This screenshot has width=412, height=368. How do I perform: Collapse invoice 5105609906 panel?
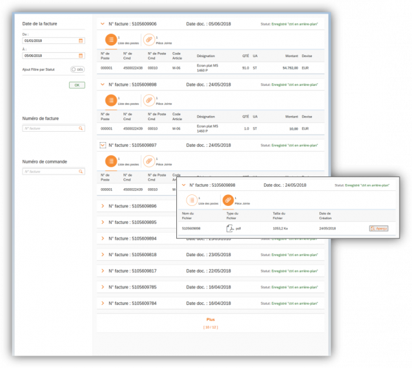coord(103,24)
